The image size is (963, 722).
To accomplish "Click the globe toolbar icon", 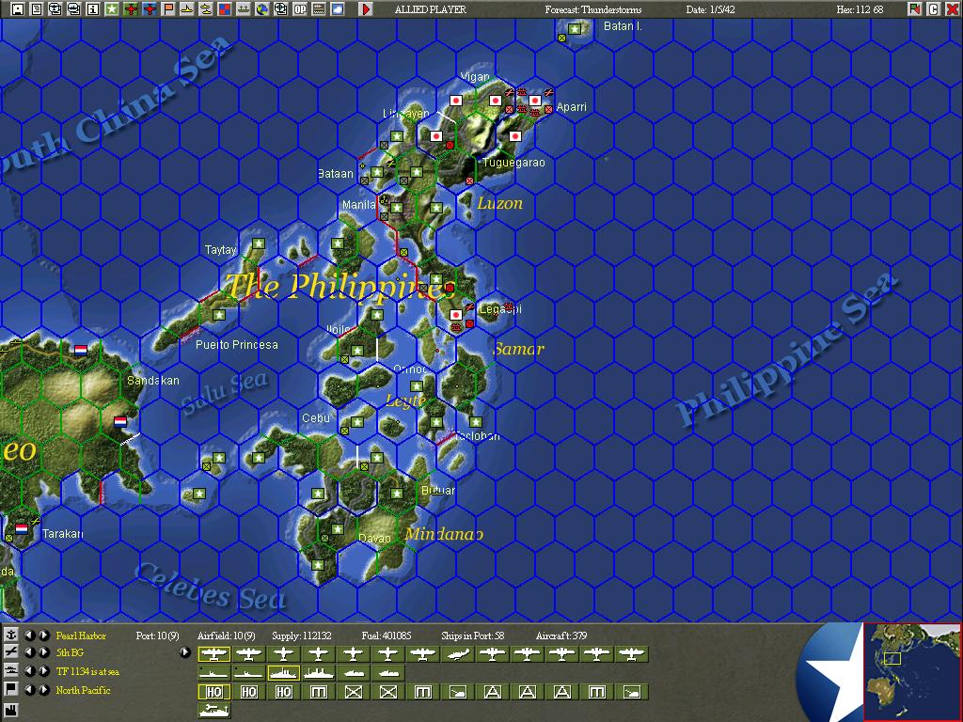I will point(262,8).
